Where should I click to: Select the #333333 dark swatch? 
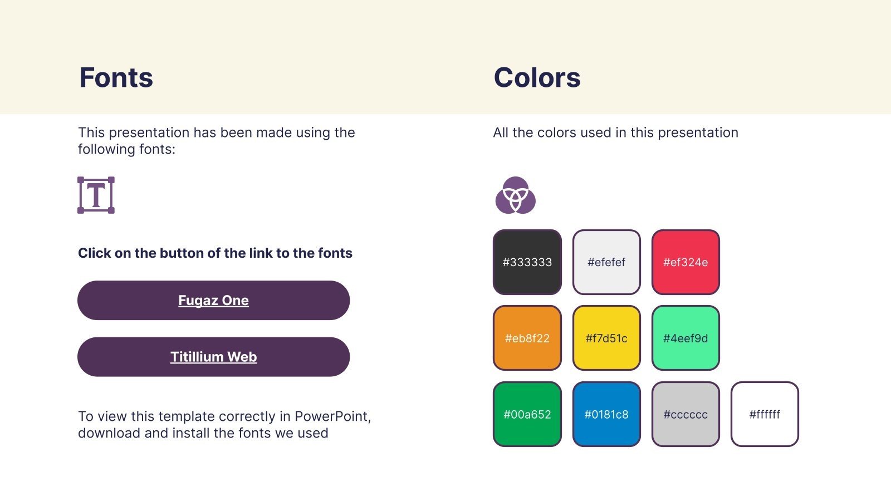[527, 262]
